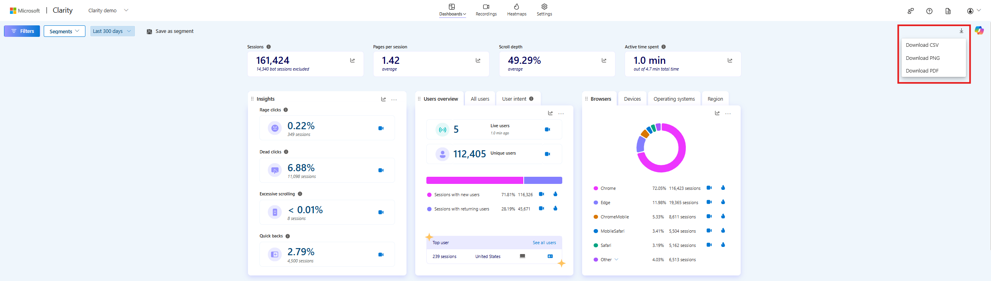The height and width of the screenshot is (281, 991).
Task: View recordings for Quick backs
Action: [381, 254]
